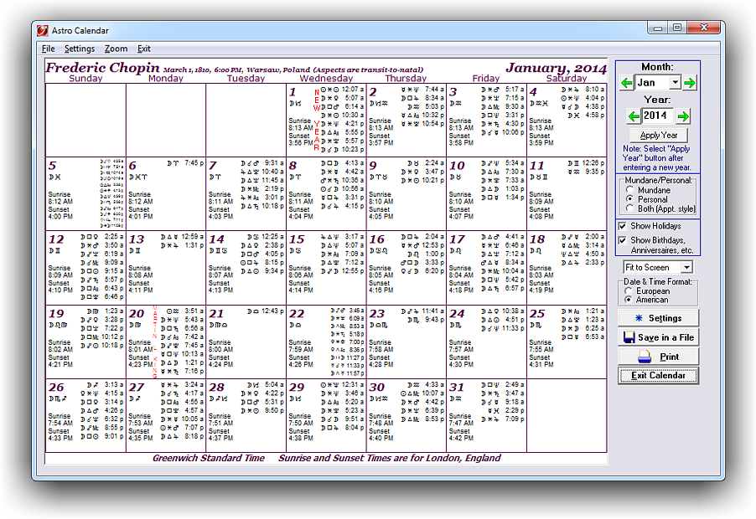Decrease year with green left arrow
Screen dimensions: 756x519
(634, 116)
